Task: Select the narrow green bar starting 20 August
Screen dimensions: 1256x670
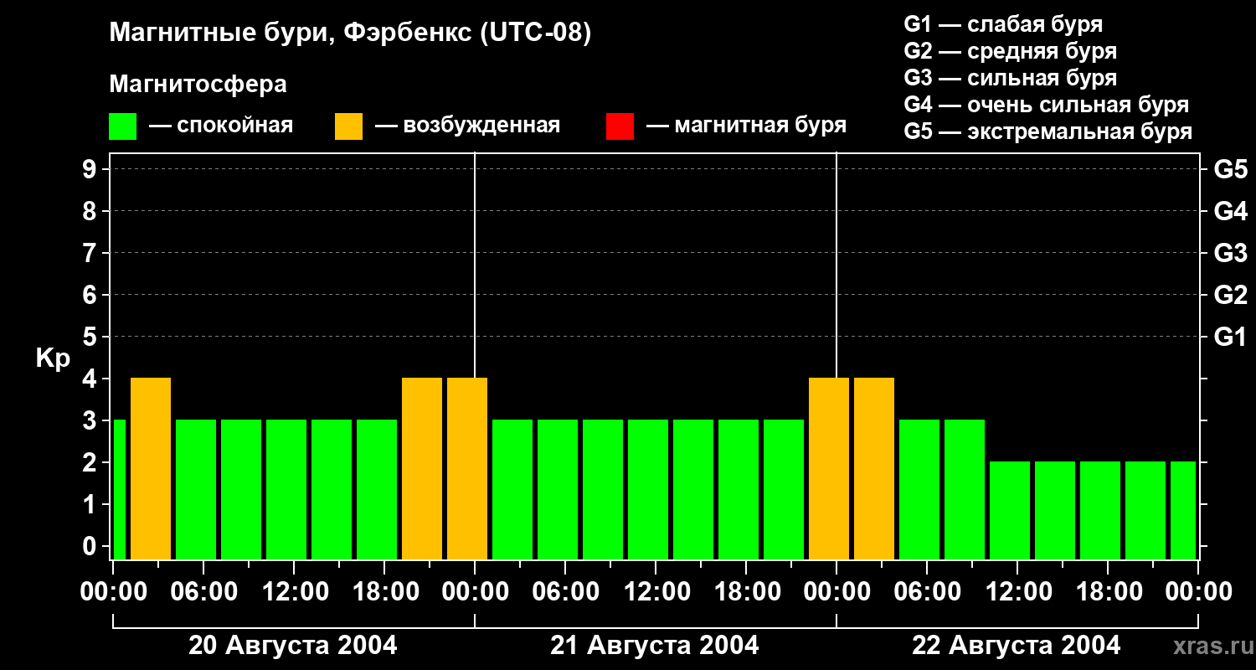Action: pyautogui.click(x=120, y=489)
